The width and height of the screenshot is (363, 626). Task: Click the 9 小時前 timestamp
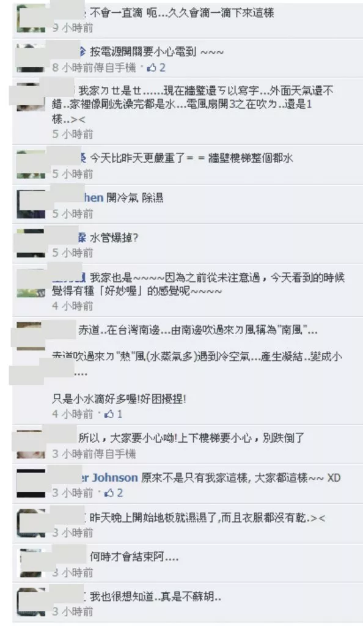point(73,28)
